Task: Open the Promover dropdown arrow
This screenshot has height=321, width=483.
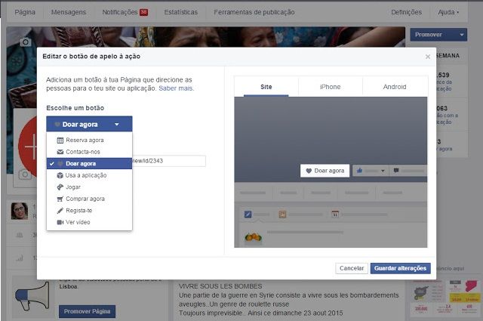Action: click(461, 35)
